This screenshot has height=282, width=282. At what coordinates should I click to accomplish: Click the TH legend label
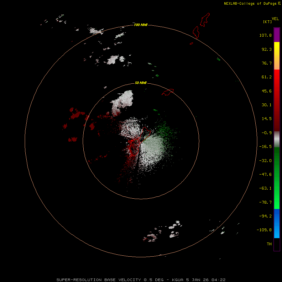269,244
